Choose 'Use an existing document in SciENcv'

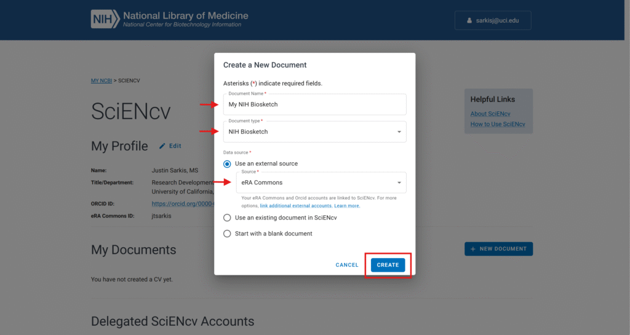[x=227, y=218]
